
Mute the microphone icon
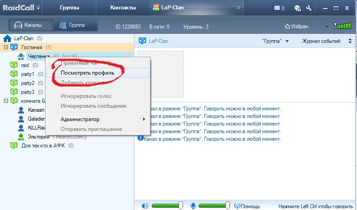coord(193,206)
